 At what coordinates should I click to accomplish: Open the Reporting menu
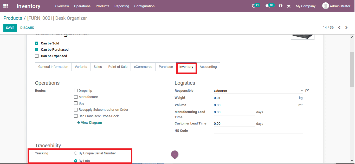point(122,6)
